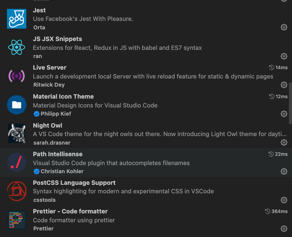Click the Material Icon Theme folder icon
The height and width of the screenshot is (237, 292).
tap(17, 105)
